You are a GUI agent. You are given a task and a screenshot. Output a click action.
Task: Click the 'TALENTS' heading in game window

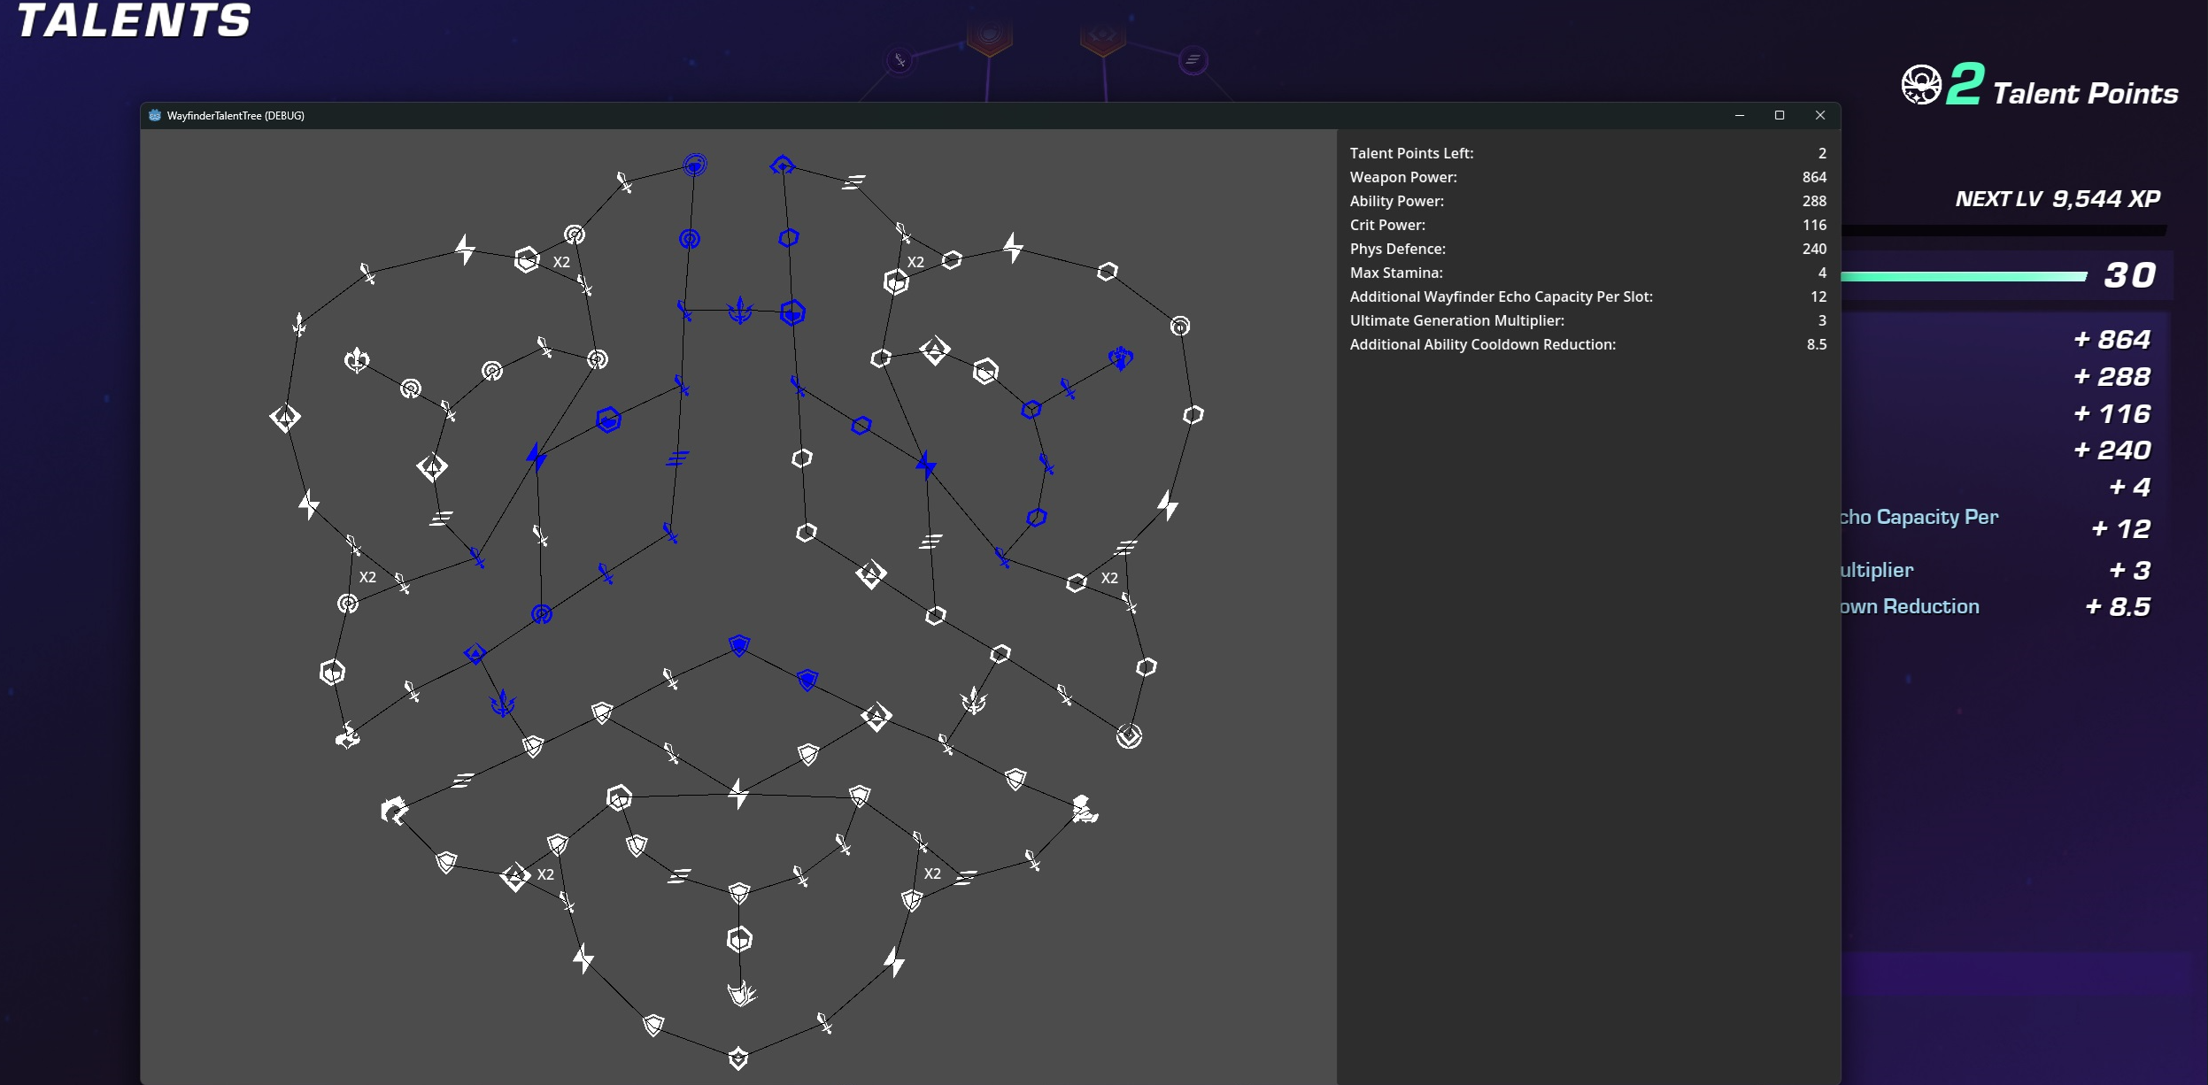tap(134, 20)
